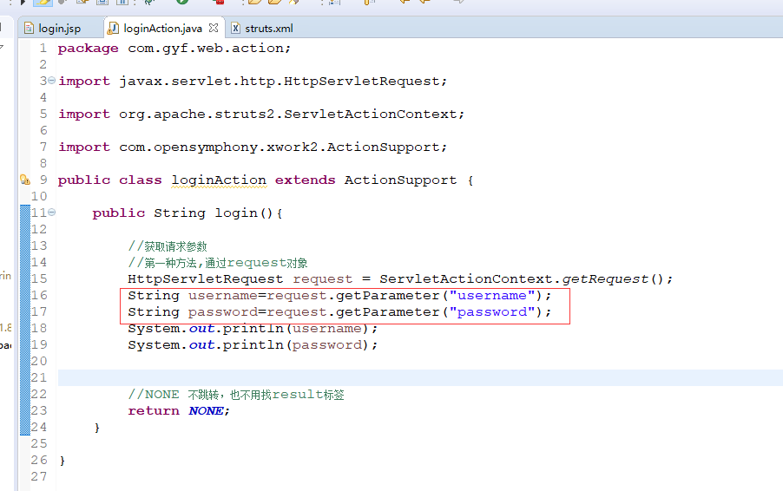Collapse the import block fold at line 3

coord(51,81)
